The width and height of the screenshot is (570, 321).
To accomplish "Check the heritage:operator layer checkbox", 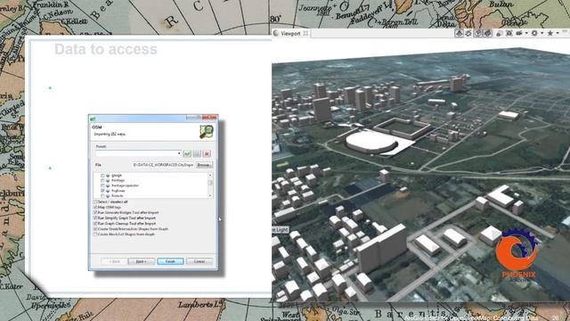I will point(102,185).
